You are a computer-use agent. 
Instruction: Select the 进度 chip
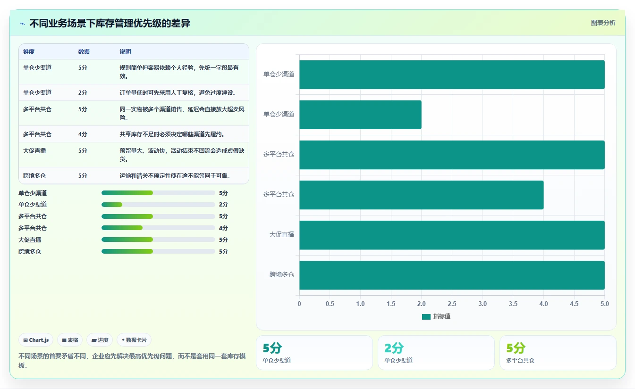(100, 340)
